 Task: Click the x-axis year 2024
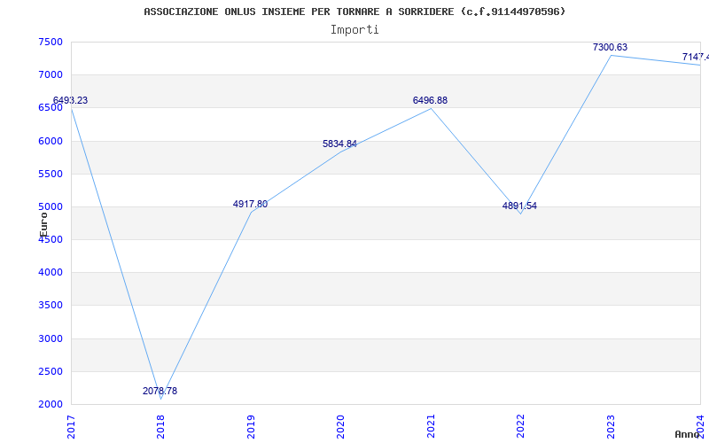[x=700, y=426]
